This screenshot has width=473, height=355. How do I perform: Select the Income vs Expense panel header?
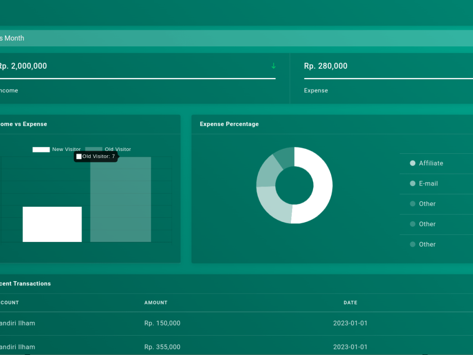(x=23, y=124)
